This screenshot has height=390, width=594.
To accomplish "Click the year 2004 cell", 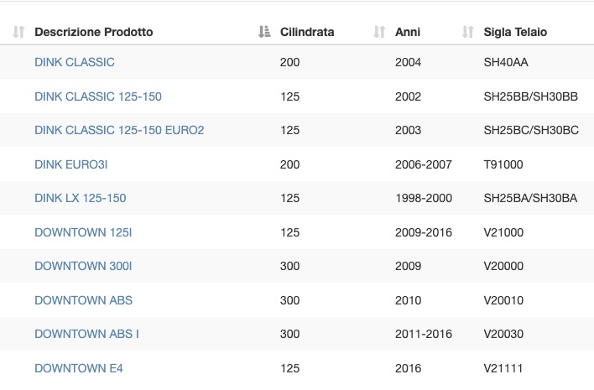I will (x=408, y=62).
